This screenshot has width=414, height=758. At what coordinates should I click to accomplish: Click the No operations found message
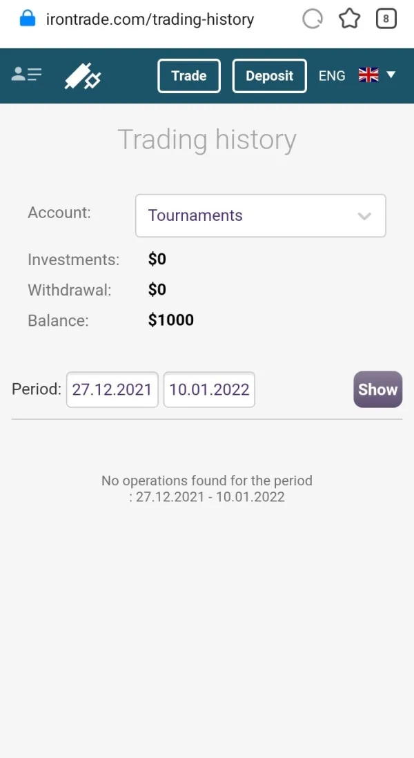point(207,488)
